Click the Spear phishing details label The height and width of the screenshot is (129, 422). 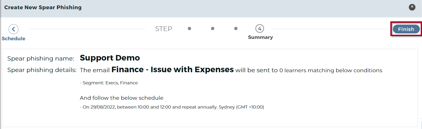(42, 70)
